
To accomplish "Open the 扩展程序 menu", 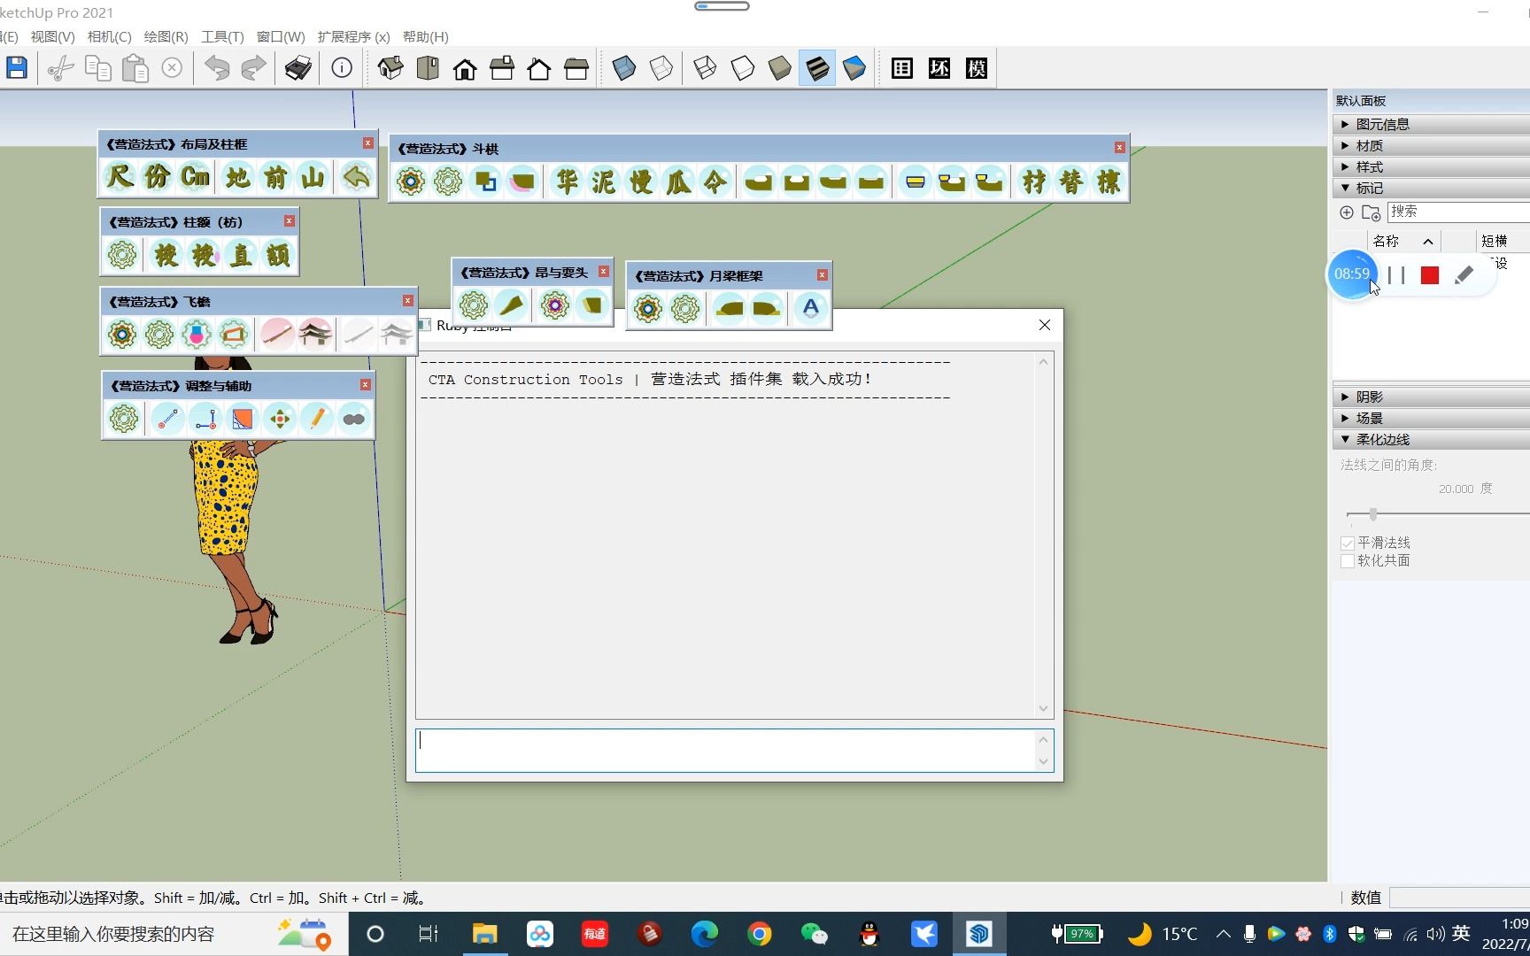I will pos(353,37).
